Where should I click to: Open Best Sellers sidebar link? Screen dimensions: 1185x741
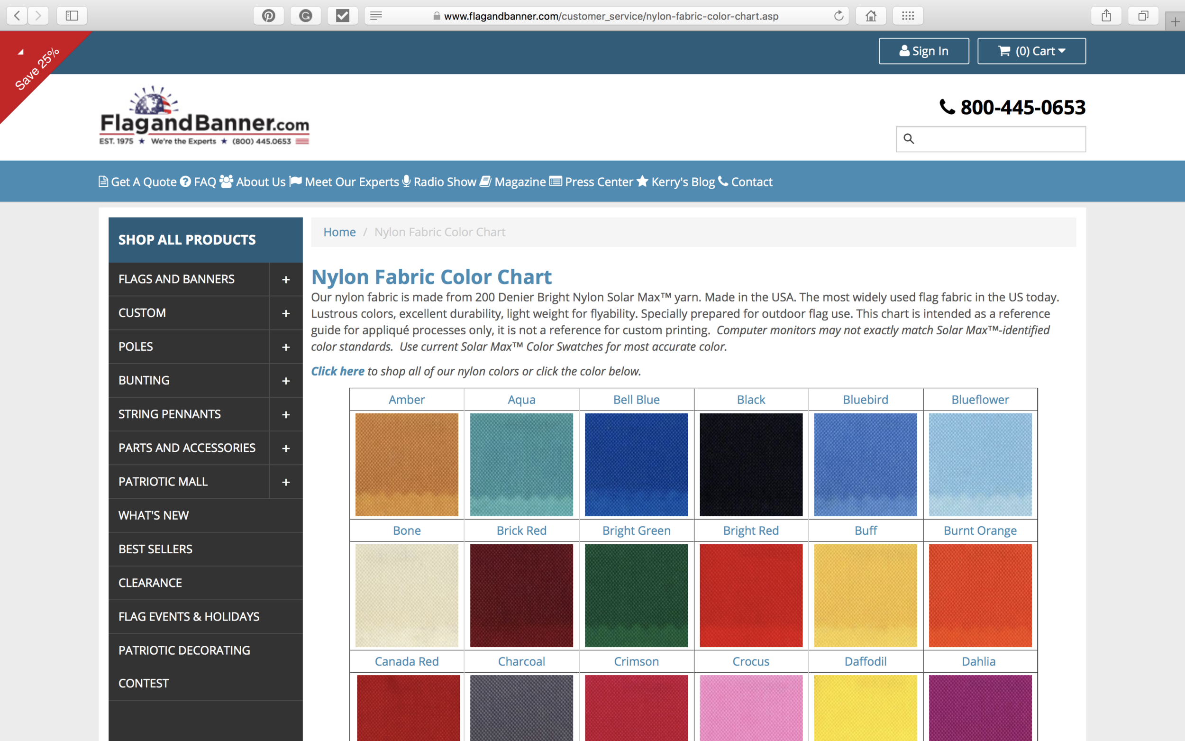click(x=206, y=549)
